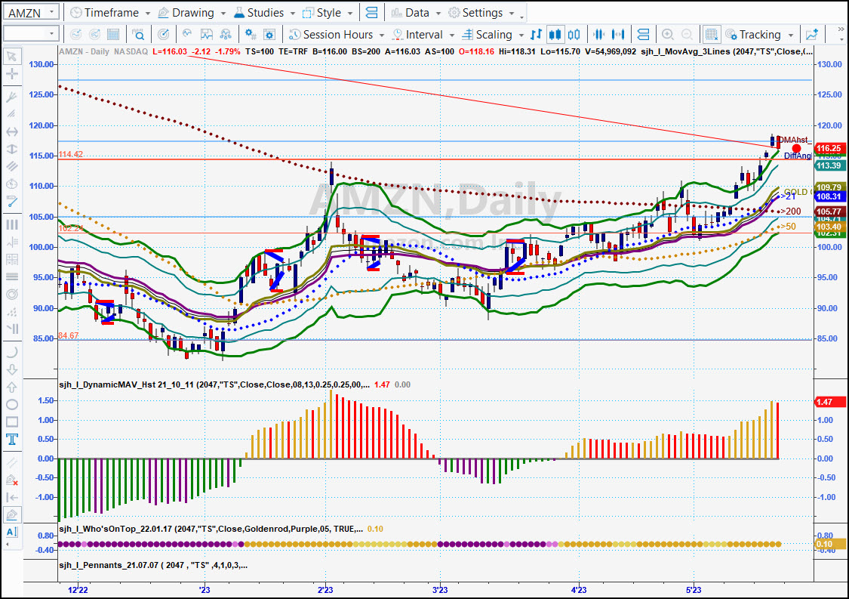
Task: Open the Drawing menu
Action: tap(192, 13)
